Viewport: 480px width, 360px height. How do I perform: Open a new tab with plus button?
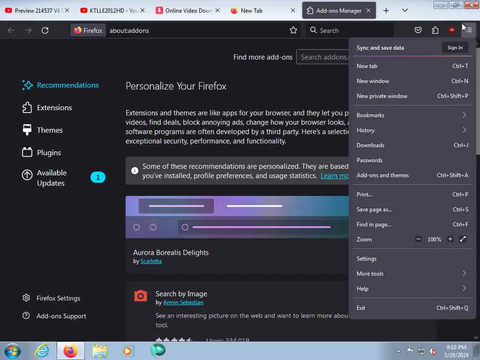pos(386,10)
